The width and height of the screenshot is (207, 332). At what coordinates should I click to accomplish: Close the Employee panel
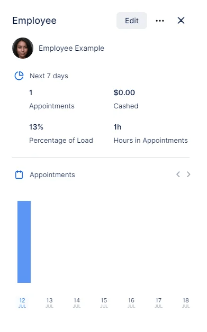181,21
